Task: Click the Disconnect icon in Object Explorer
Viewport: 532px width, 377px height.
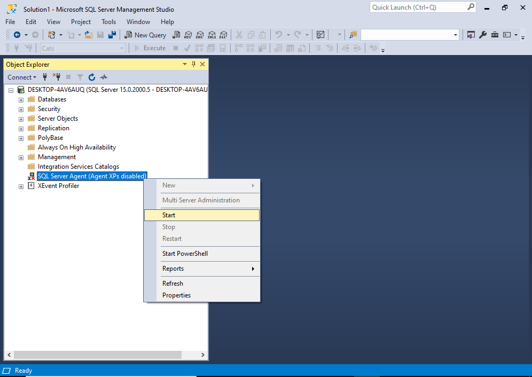Action: tap(57, 77)
